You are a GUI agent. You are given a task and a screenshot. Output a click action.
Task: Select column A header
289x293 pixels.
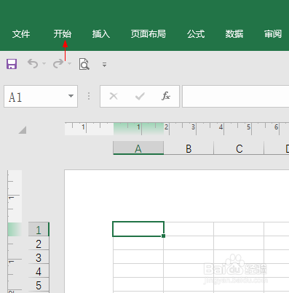(x=138, y=148)
